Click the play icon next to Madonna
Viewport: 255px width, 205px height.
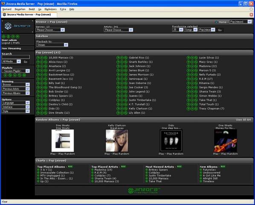tap(192, 66)
